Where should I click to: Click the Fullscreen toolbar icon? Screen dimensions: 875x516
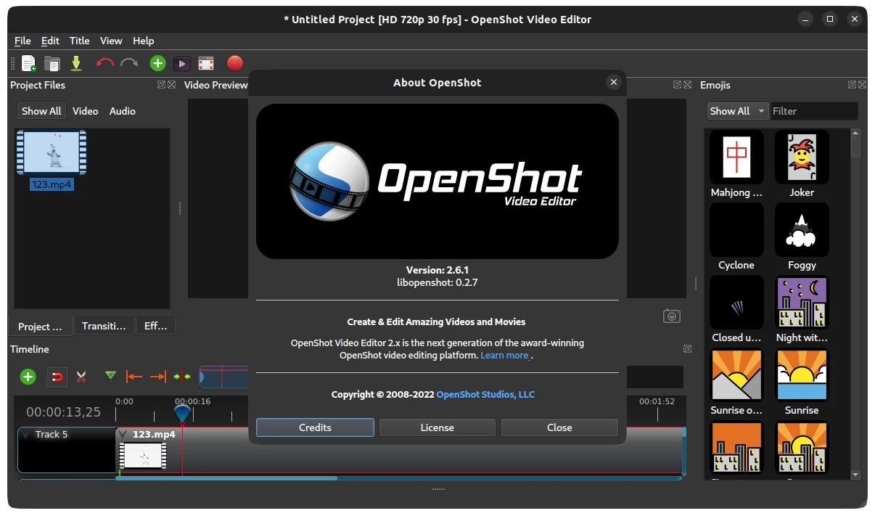[x=206, y=64]
